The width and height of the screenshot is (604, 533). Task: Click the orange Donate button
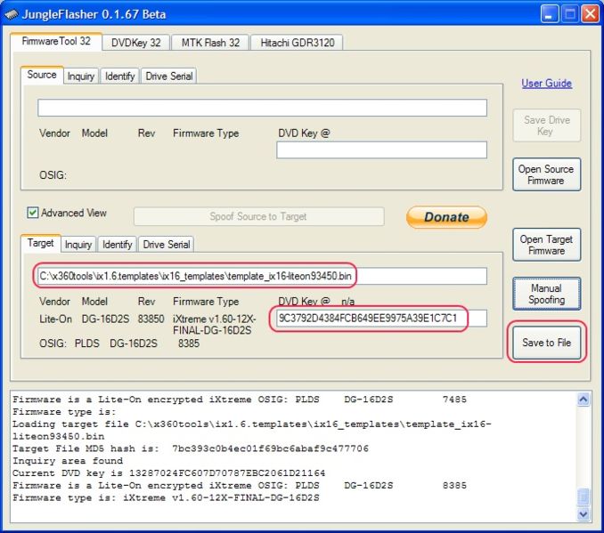446,217
